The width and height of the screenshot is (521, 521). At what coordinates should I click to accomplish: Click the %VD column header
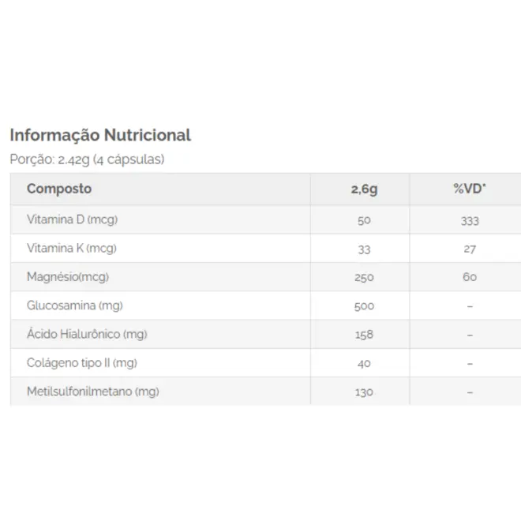click(470, 189)
